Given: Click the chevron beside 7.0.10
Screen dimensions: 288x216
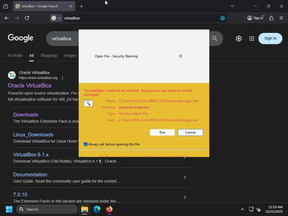Looking at the screenshot, I should pos(184,197).
